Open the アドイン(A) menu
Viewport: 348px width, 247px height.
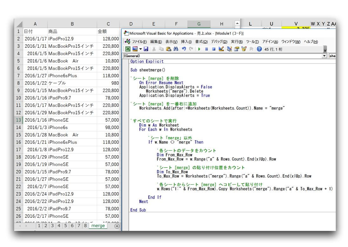tap(270, 41)
